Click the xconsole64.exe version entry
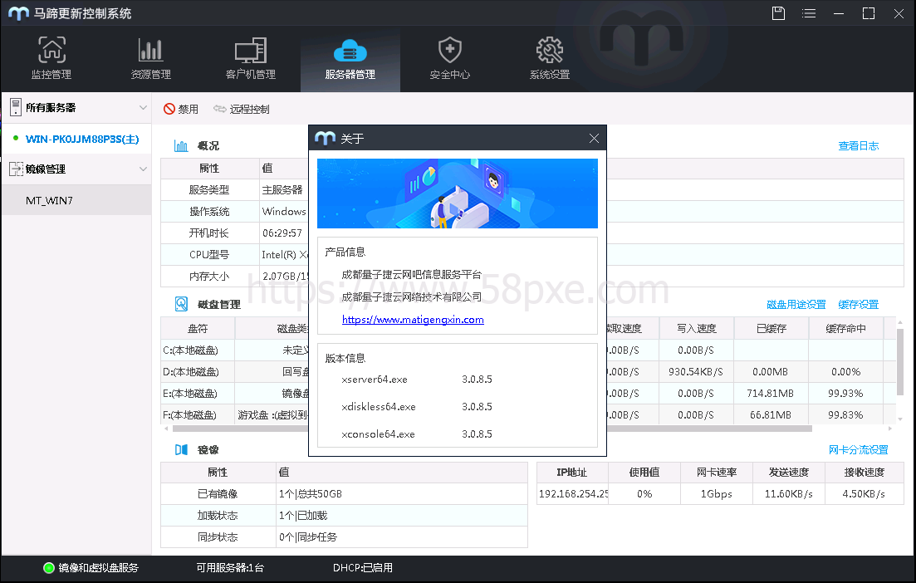This screenshot has height=583, width=916. (x=378, y=434)
